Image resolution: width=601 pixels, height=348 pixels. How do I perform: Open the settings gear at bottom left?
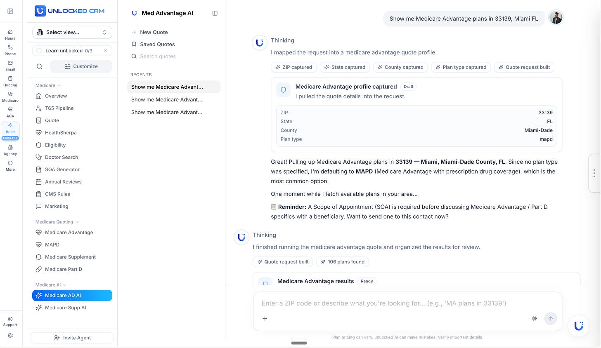tap(10, 336)
